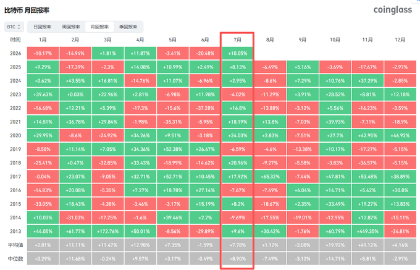Image resolution: width=420 pixels, height=270 pixels.
Task: Select the 月回报率 tab
Action: tap(99, 27)
